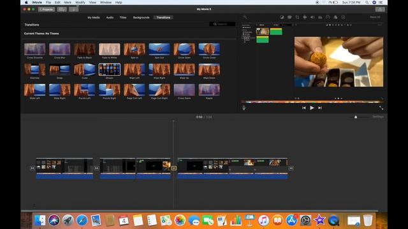
Task: Open noise reduction and equalizer tool
Action: tap(320, 17)
